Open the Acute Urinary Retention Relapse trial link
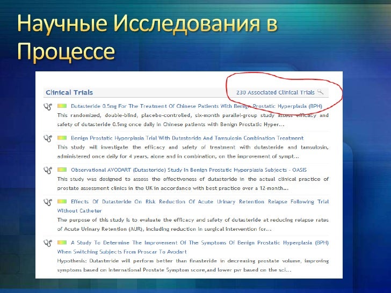 tap(193, 206)
